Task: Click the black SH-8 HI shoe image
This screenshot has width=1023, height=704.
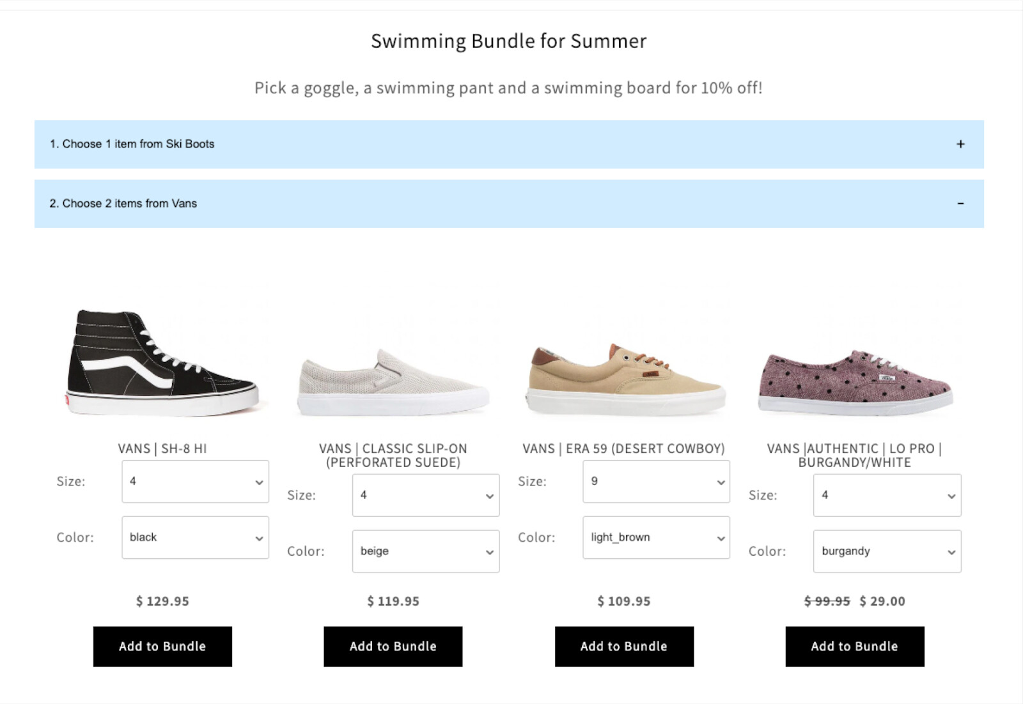Action: (162, 363)
